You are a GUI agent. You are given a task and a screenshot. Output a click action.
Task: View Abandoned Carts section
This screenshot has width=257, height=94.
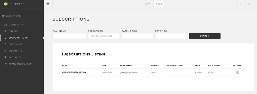[20, 64]
